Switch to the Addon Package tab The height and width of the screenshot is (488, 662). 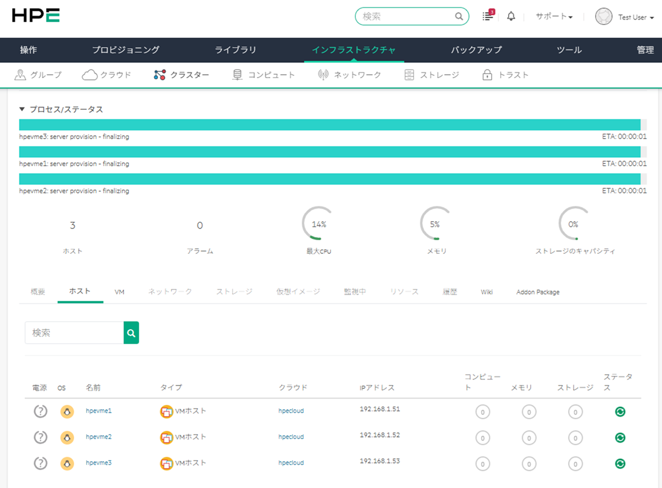click(x=538, y=292)
